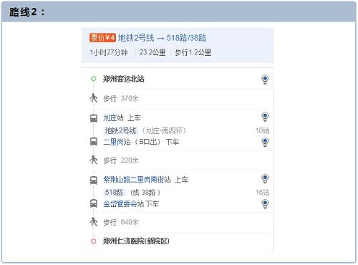Click map pin beside 刘庄站 上车
The height and width of the screenshot is (265, 358).
pos(265,117)
